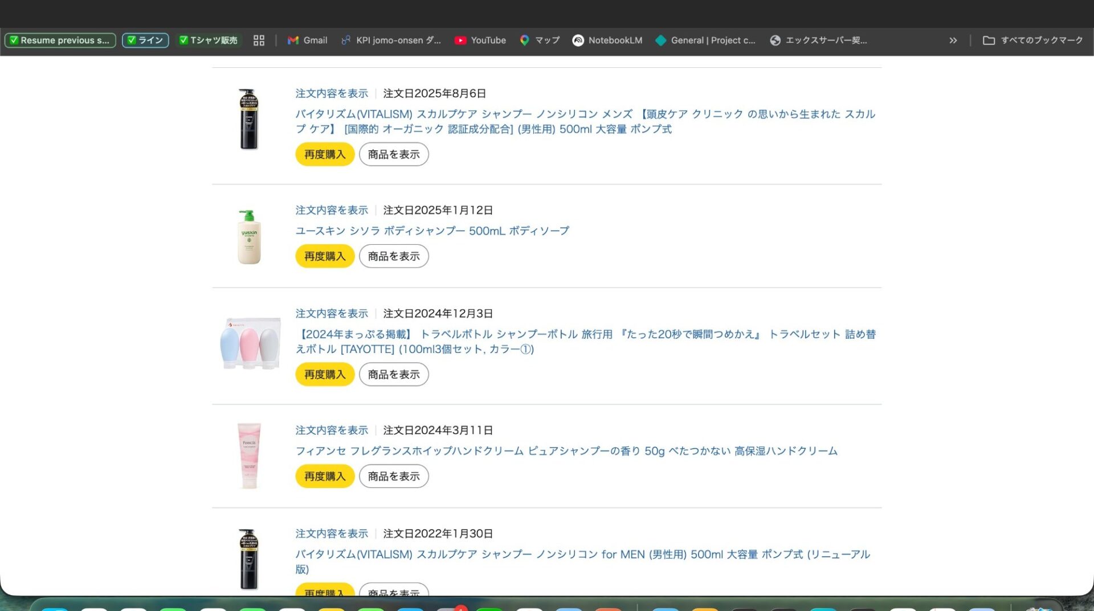Click the order date text 注文日2024年12月3日
Image resolution: width=1094 pixels, height=611 pixels.
point(438,314)
